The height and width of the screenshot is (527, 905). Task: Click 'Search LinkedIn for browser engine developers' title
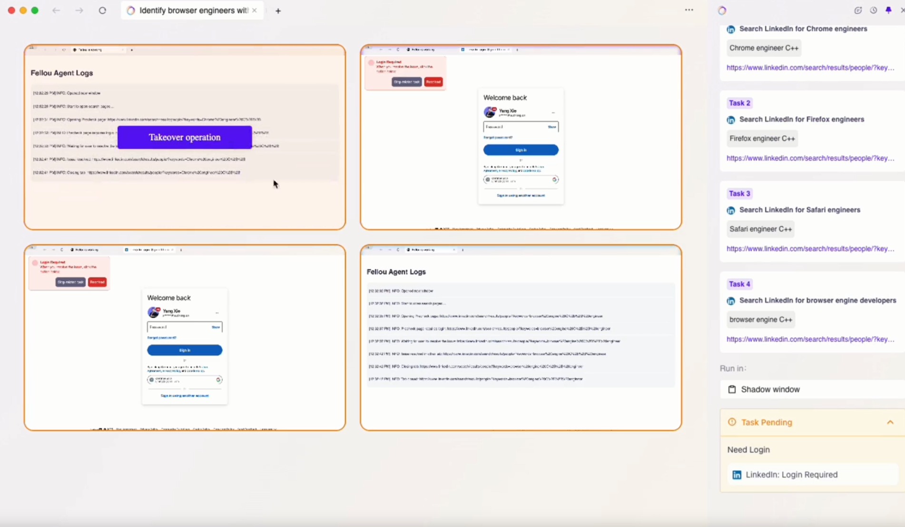(x=818, y=300)
